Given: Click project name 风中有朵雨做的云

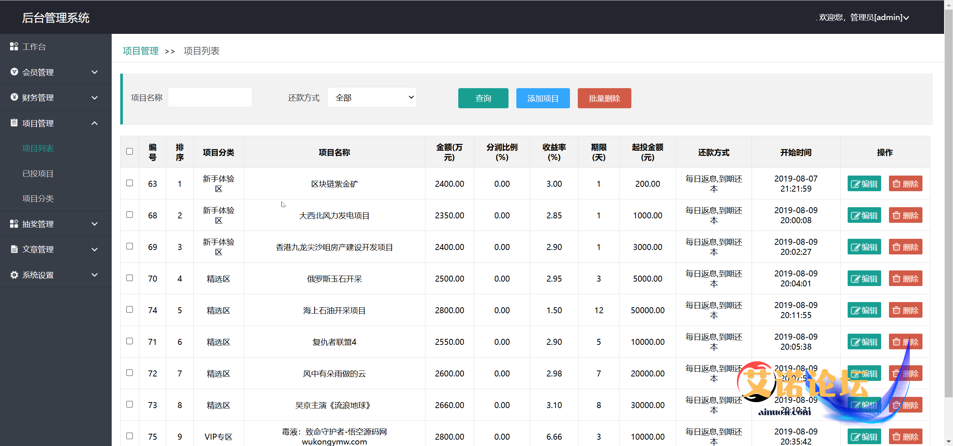Looking at the screenshot, I should [334, 373].
